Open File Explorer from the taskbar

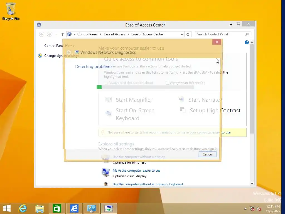[40, 208]
